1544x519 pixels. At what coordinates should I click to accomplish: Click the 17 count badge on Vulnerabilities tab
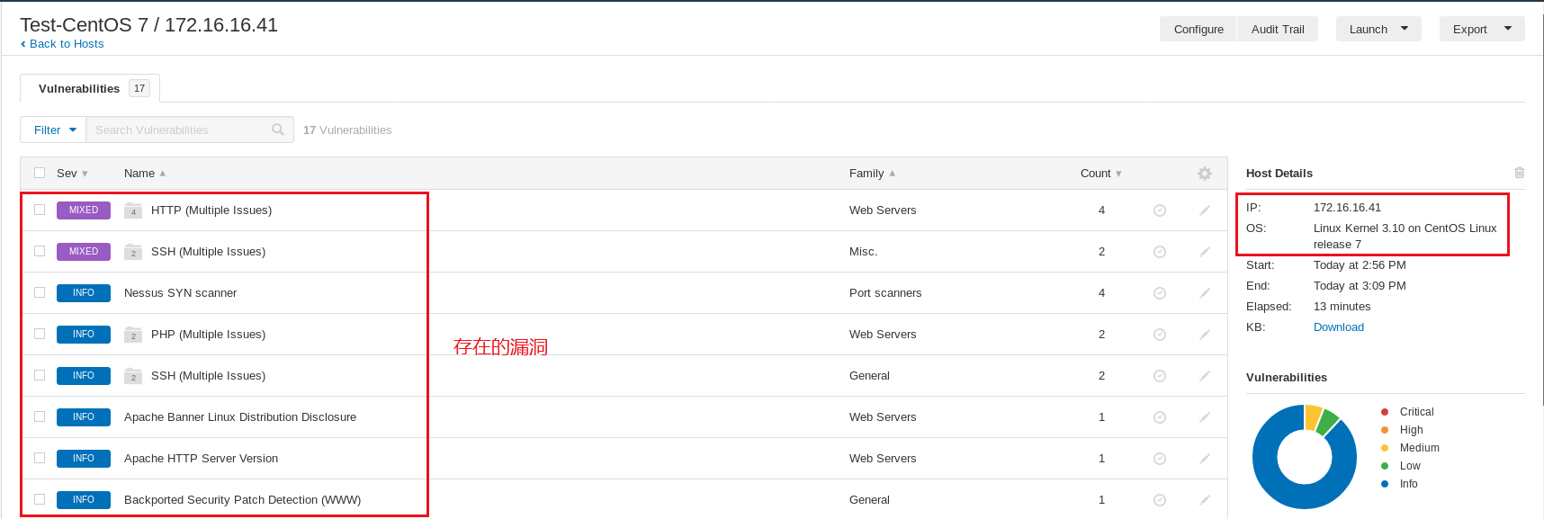(139, 88)
